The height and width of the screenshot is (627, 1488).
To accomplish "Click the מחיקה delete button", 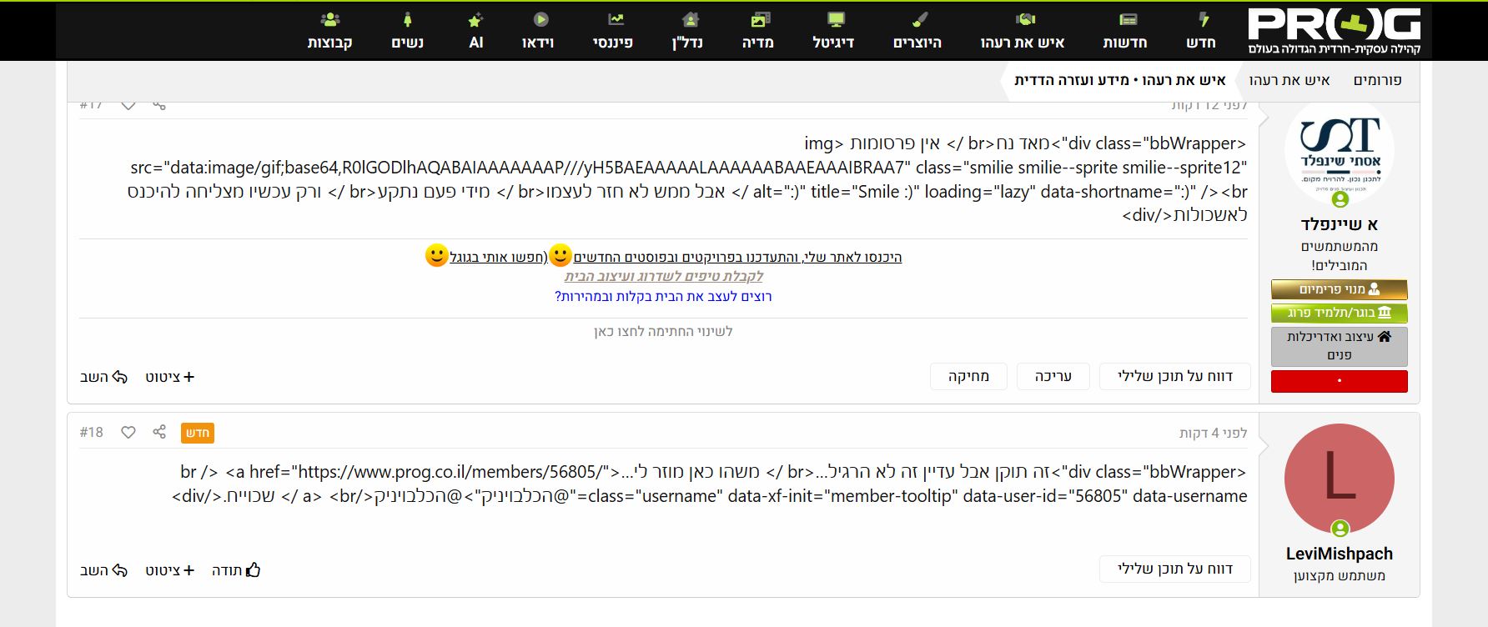I will (x=968, y=377).
